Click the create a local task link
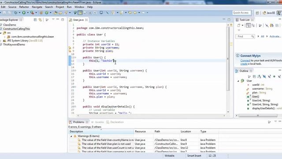Image resolution: width=282 pixels, height=159 pixels. coord(244,64)
